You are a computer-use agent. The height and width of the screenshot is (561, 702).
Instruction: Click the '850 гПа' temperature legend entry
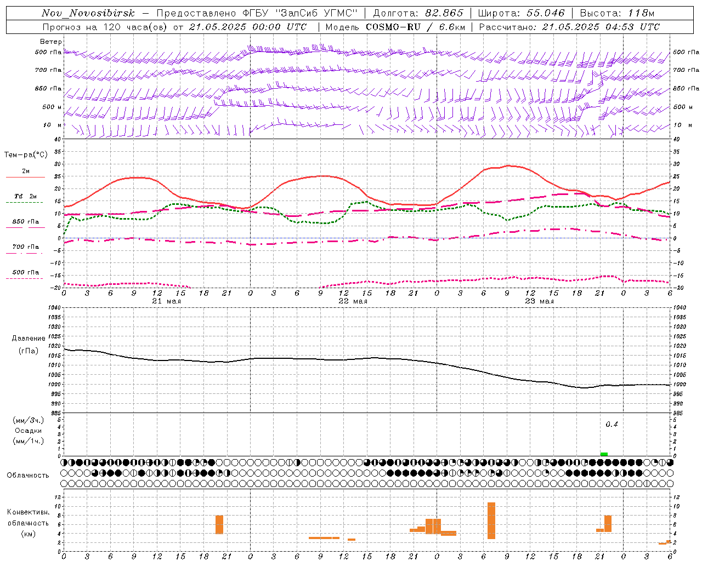tap(26, 222)
